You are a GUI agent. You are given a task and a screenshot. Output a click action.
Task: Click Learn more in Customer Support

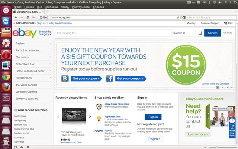tap(198, 134)
